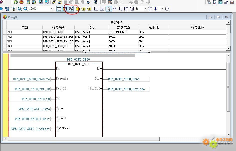
Task: Insert a normally open contact
Action: 115,9
